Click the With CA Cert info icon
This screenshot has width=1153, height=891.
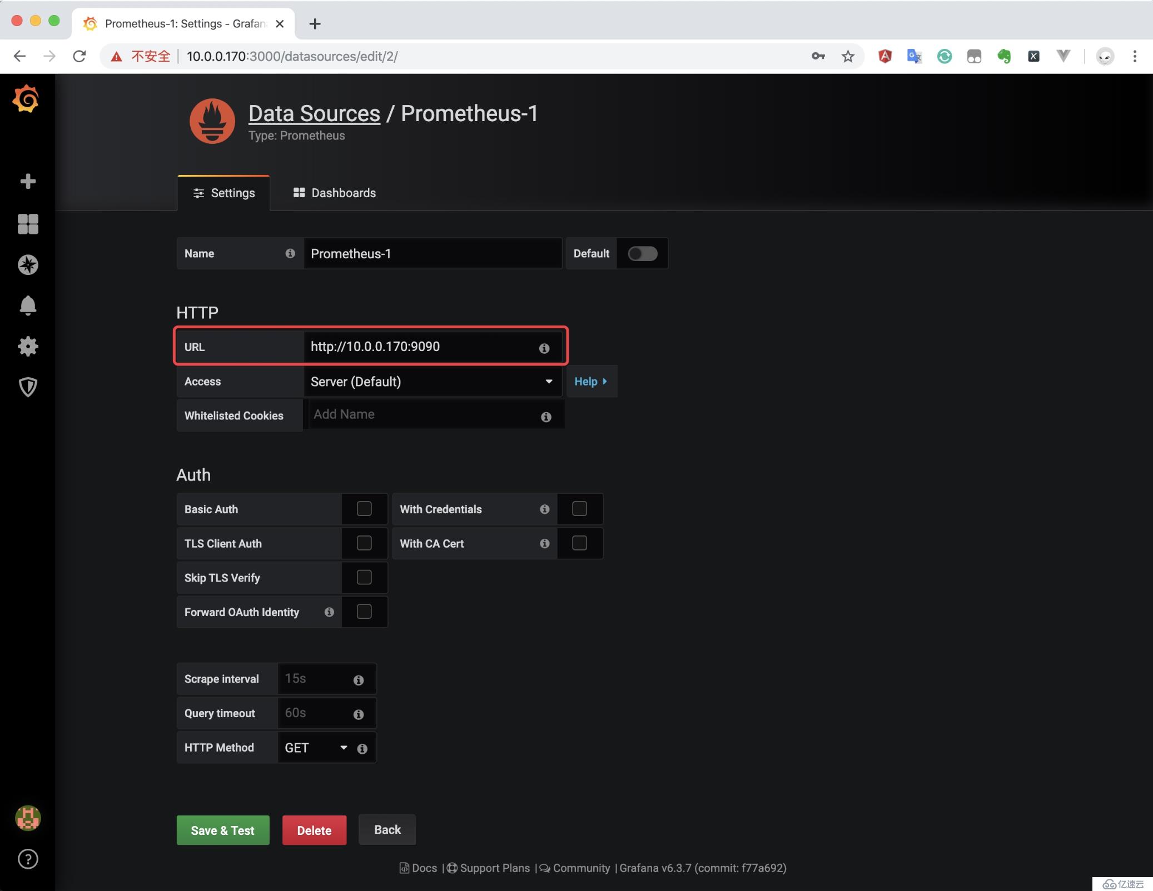(545, 543)
